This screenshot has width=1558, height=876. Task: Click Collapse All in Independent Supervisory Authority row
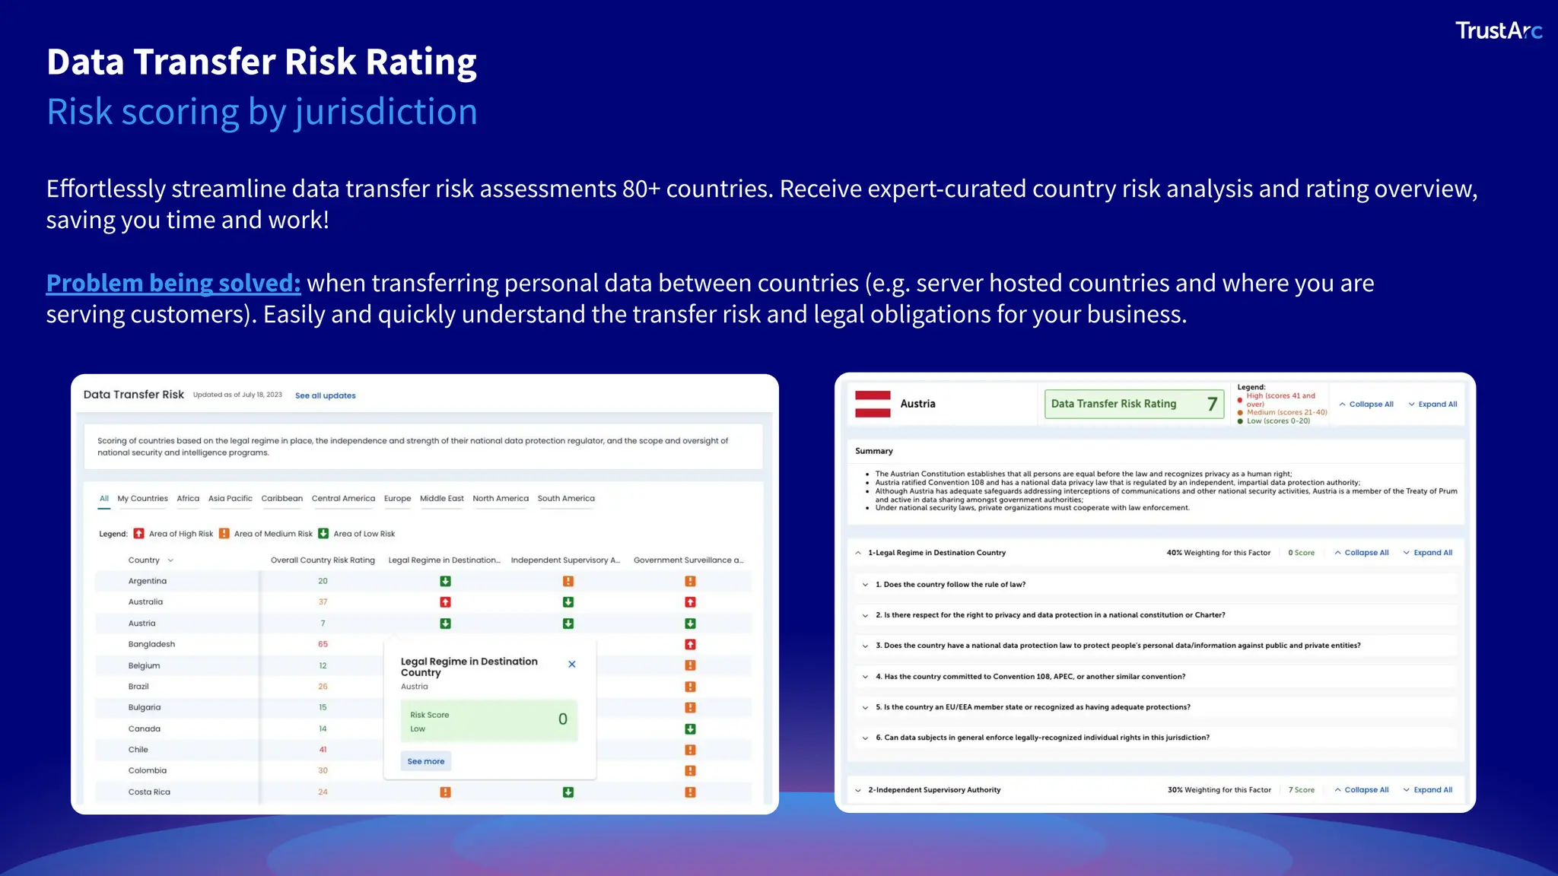coord(1362,790)
